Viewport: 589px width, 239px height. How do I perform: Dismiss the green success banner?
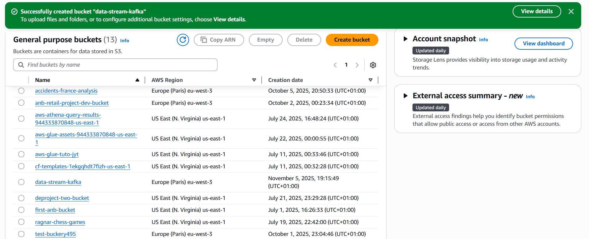(x=571, y=12)
